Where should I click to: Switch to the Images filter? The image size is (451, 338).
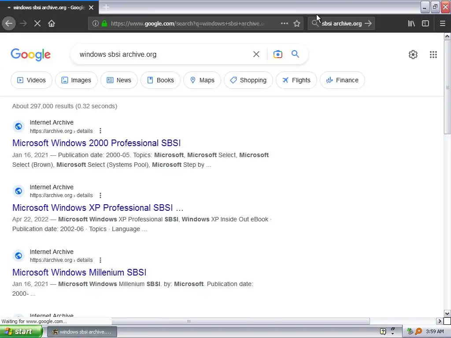[x=76, y=80]
